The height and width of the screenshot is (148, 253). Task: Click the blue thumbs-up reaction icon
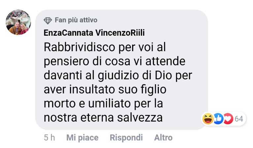coord(218,119)
